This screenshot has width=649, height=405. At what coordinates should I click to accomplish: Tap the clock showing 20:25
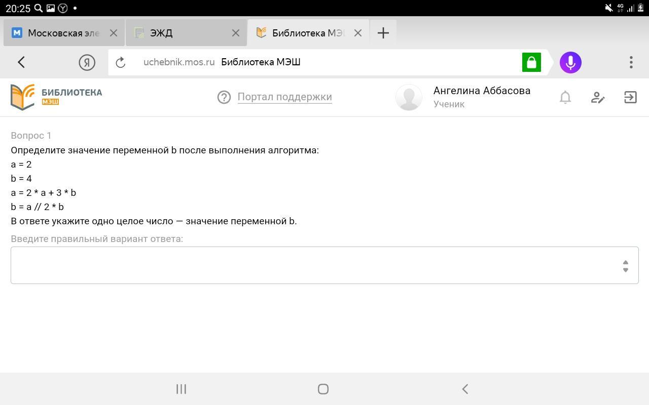[18, 8]
